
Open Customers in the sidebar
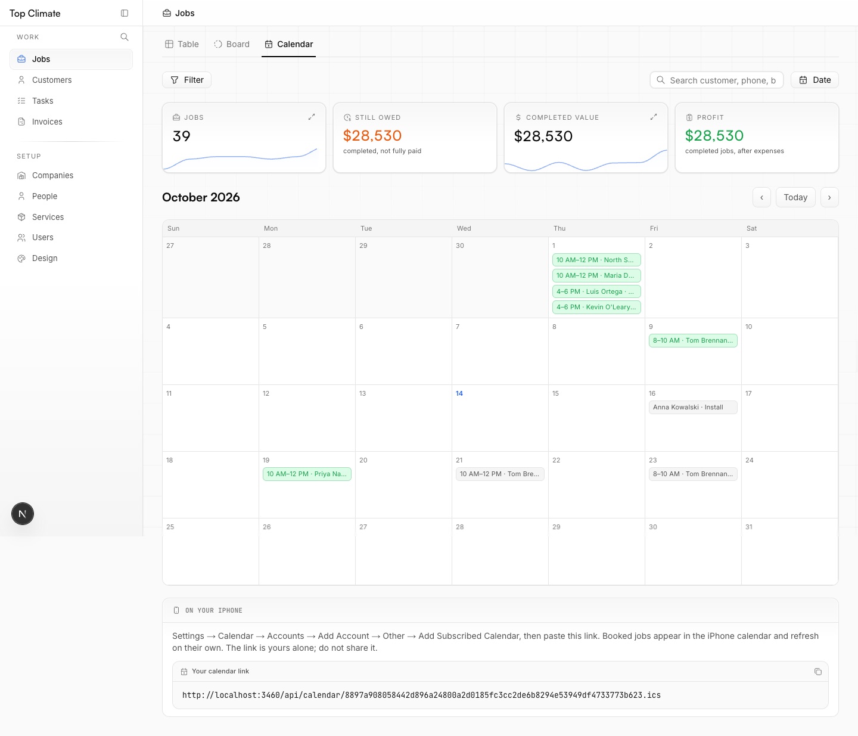coord(71,80)
